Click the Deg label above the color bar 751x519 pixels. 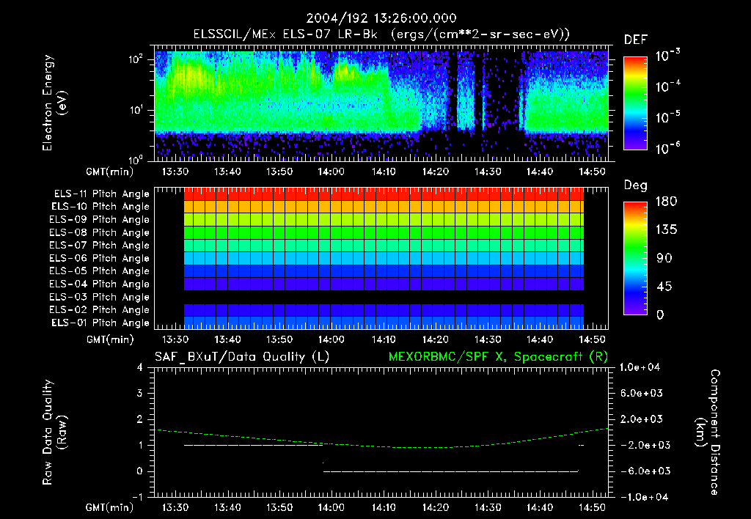tap(635, 185)
